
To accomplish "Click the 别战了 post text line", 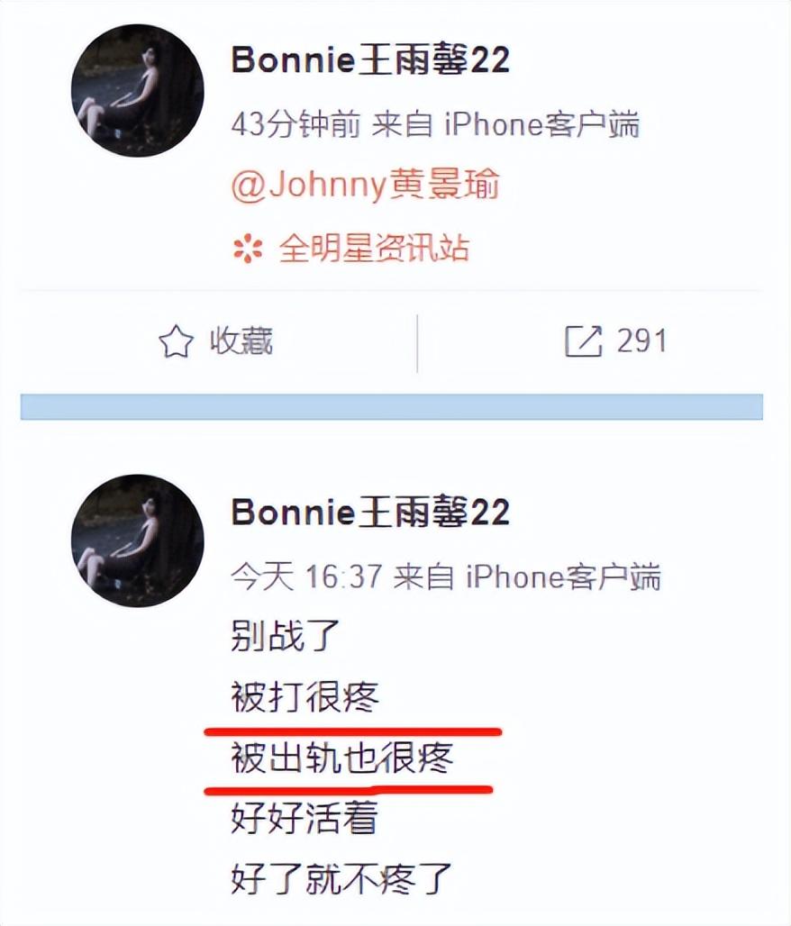I will click(x=286, y=635).
